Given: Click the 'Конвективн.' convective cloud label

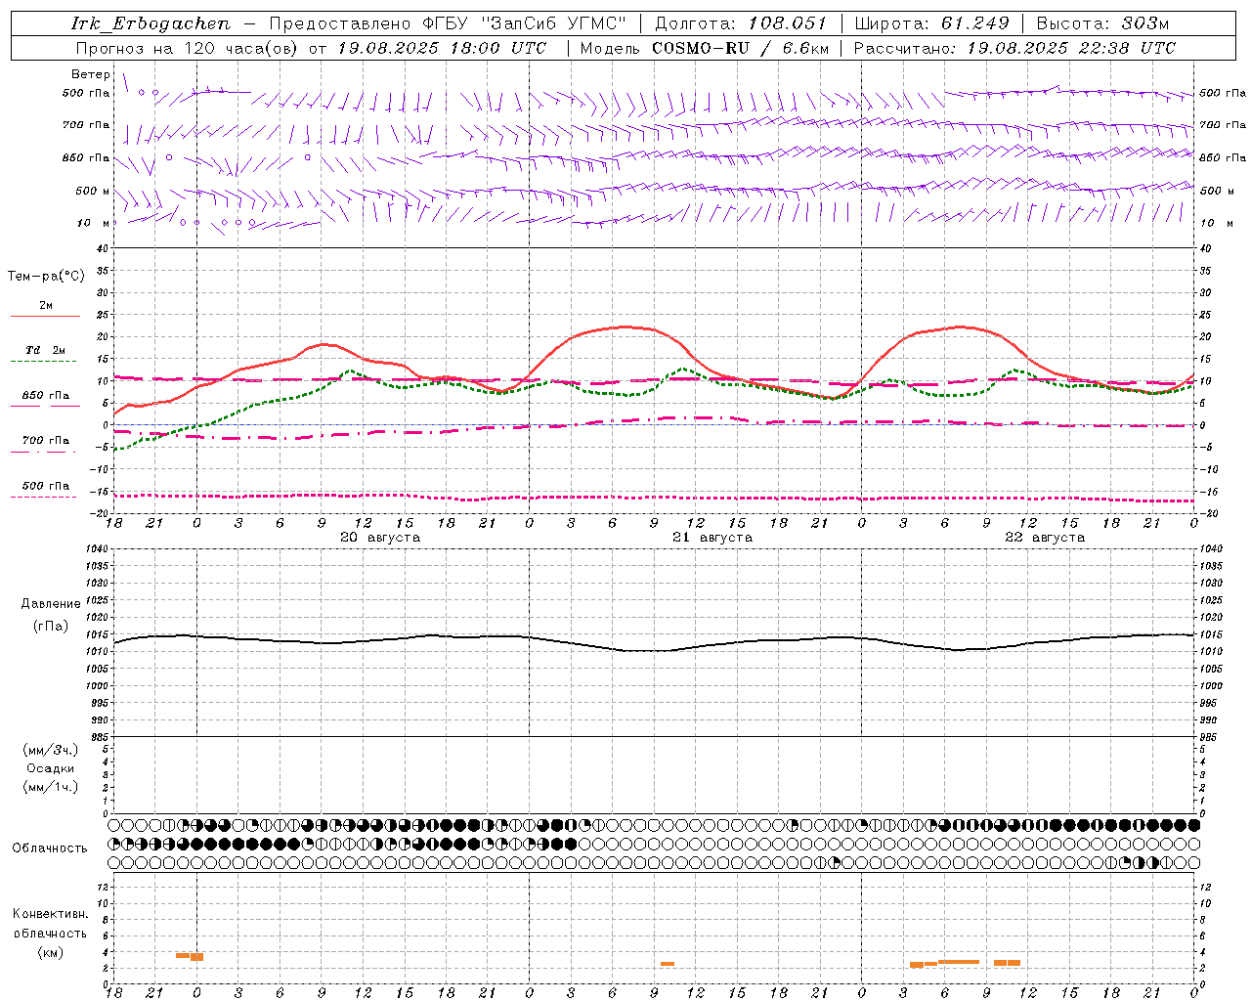Looking at the screenshot, I should pyautogui.click(x=51, y=914).
